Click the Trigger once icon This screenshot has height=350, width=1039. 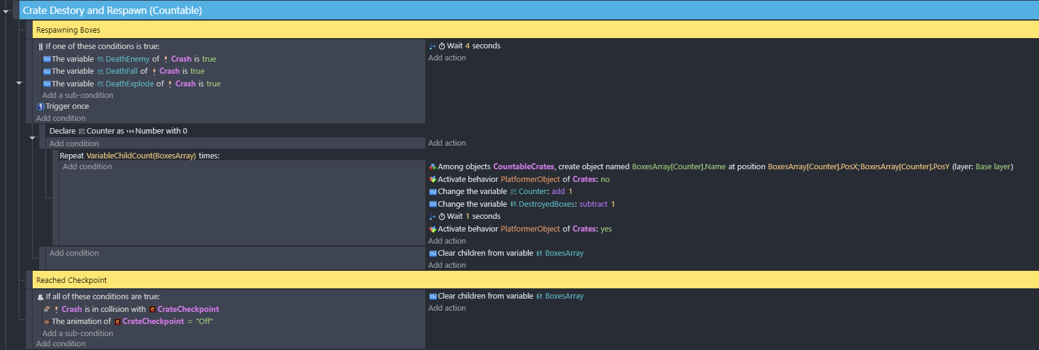point(40,106)
